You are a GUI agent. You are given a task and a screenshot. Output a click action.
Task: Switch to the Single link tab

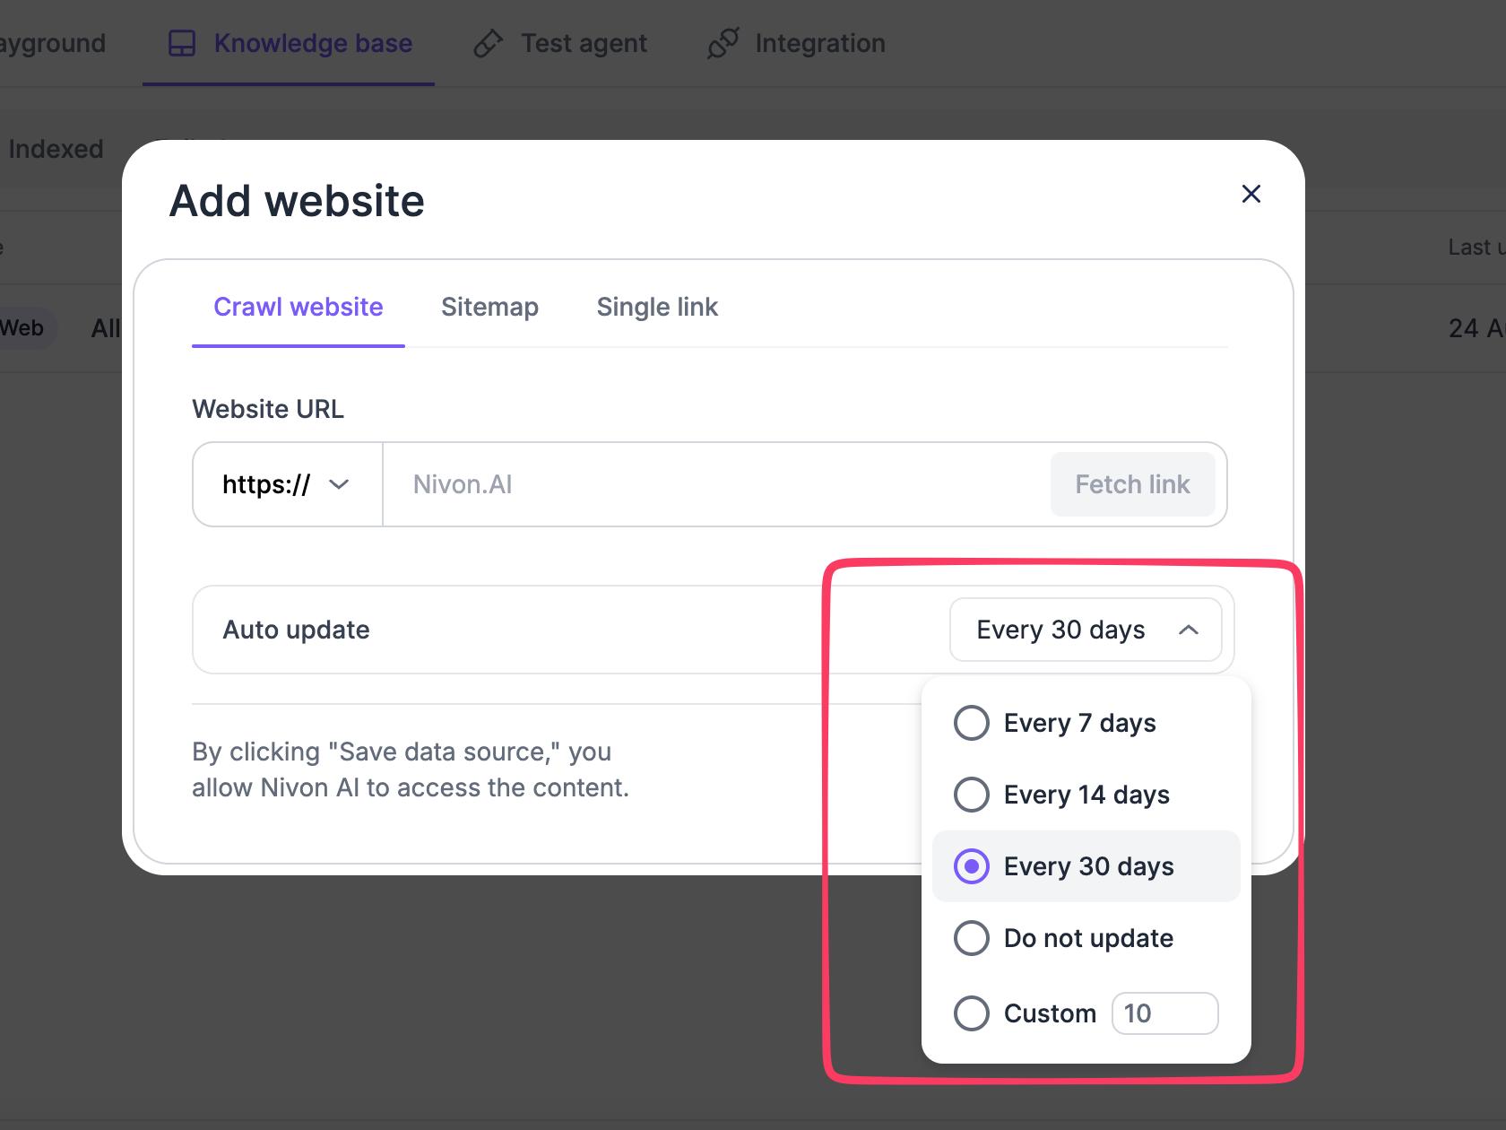point(657,308)
